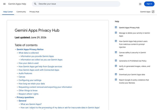Open sidebar Download your Gemini Apps data
The image size is (157, 110).
pyautogui.click(x=132, y=74)
